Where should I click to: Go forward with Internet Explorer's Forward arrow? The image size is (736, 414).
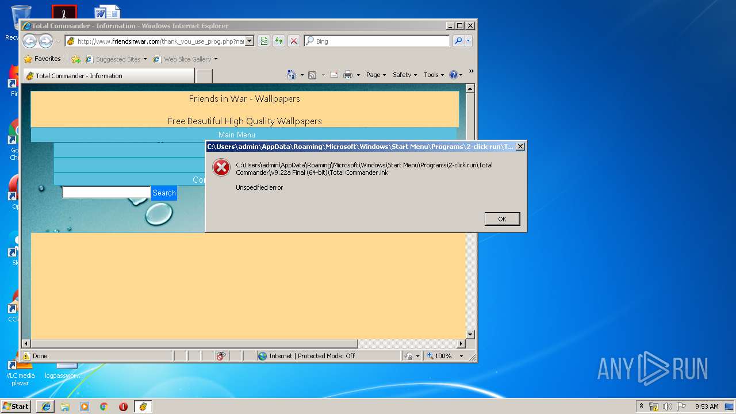[45, 41]
